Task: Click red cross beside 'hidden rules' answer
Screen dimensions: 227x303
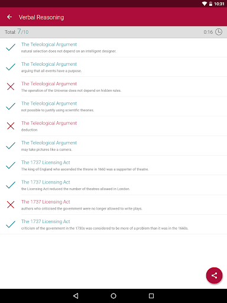Action: [x=11, y=86]
